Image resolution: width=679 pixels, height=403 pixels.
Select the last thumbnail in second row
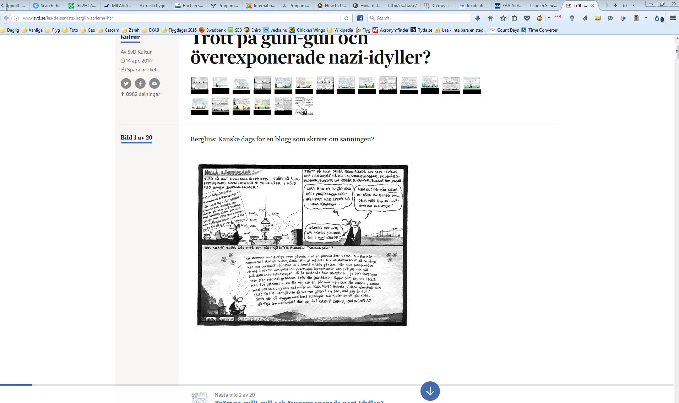(304, 106)
